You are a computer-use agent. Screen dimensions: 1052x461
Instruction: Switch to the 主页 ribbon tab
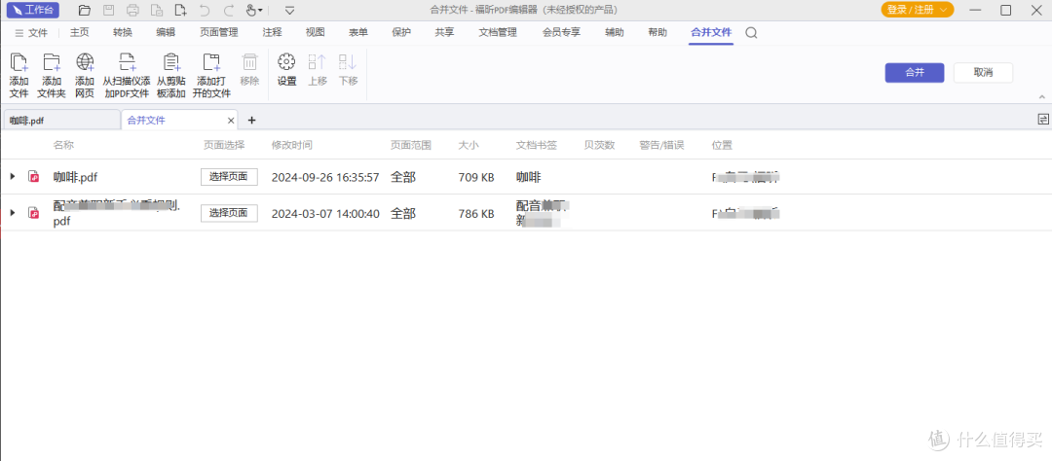coord(80,32)
